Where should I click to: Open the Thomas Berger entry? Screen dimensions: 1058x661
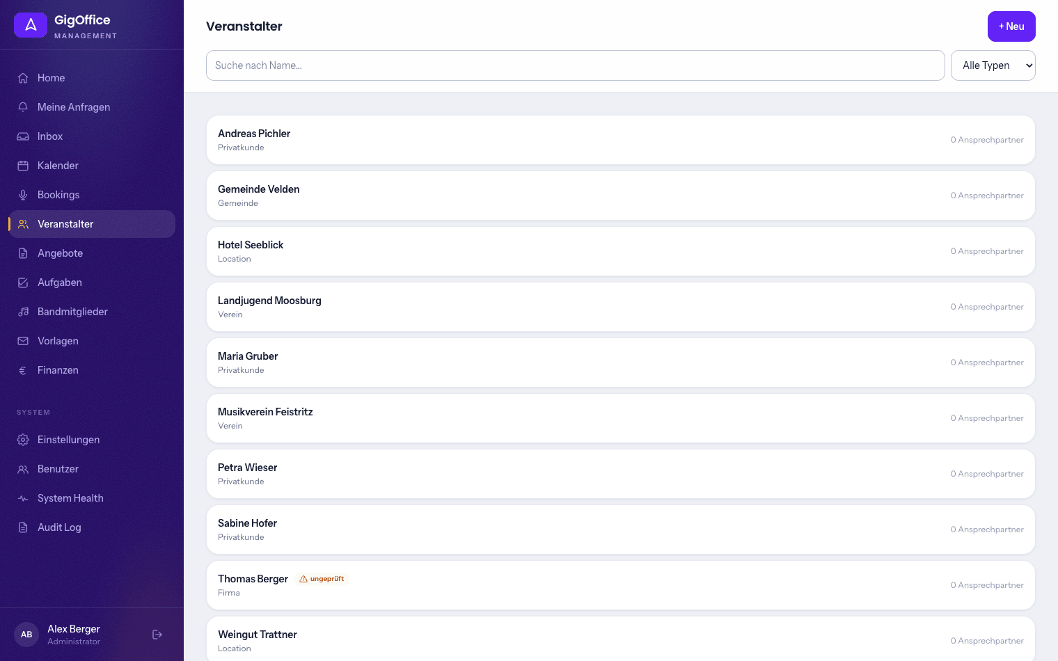coord(621,585)
